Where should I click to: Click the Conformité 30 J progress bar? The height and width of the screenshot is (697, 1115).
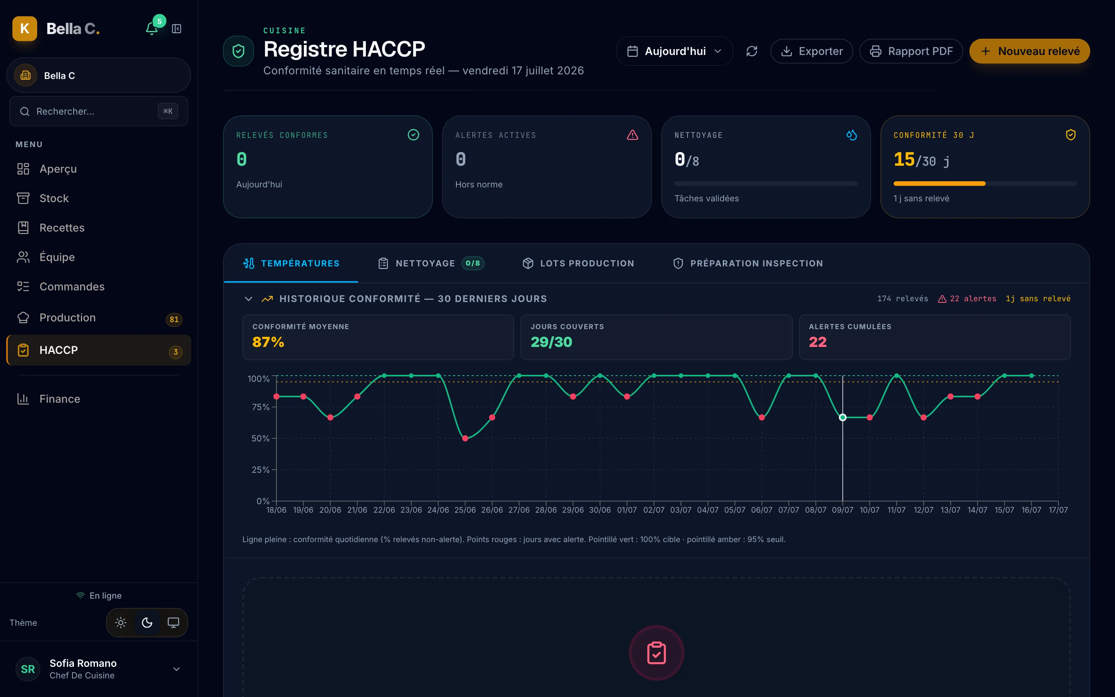[x=985, y=184]
